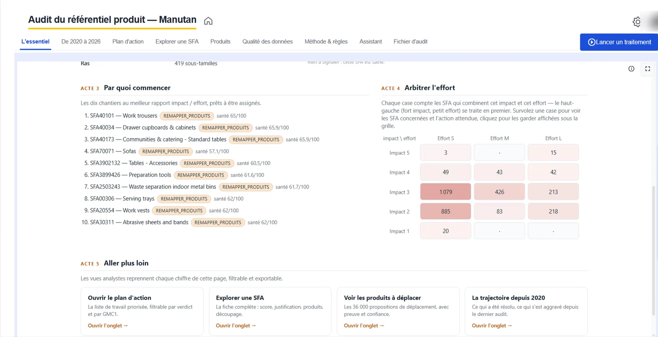Toggle fullscreen with the expand icon
The image size is (658, 337).
pyautogui.click(x=648, y=69)
